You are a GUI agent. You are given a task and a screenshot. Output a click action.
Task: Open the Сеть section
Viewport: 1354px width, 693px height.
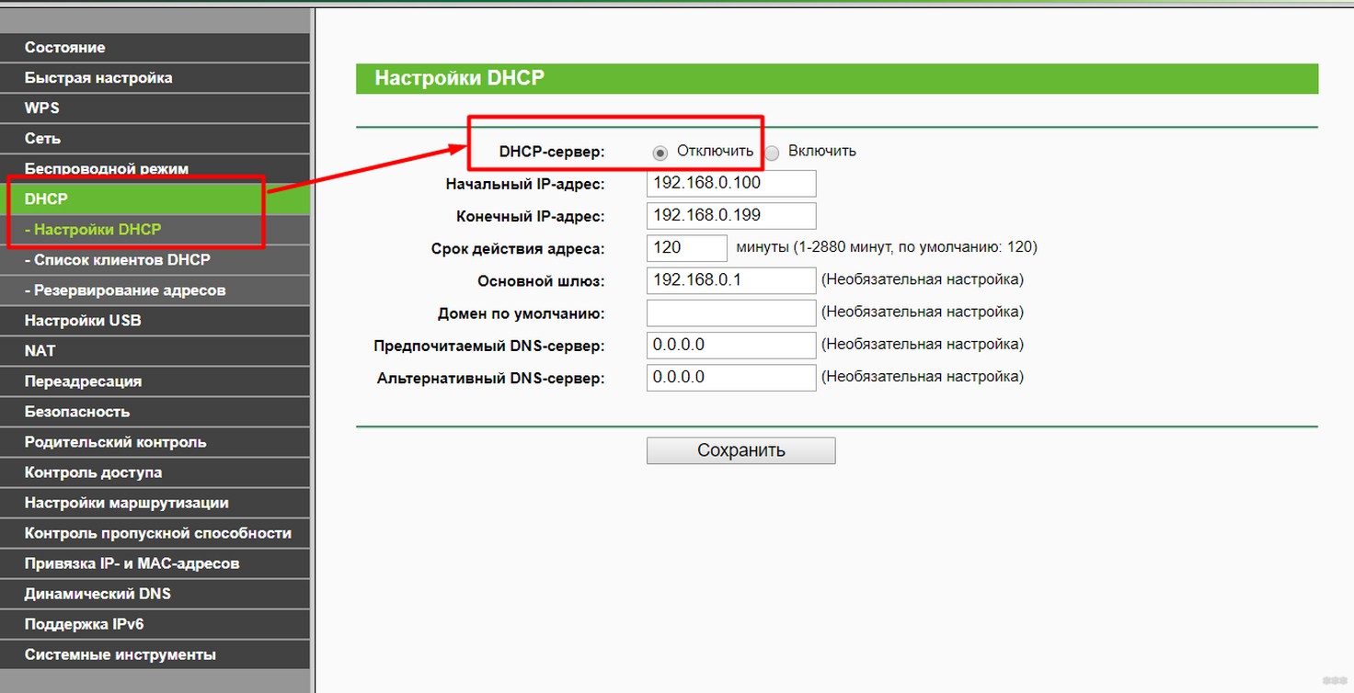tap(155, 139)
